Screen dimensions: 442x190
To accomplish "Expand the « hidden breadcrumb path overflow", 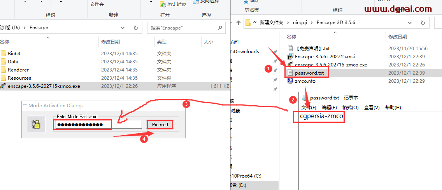I will coord(255,23).
